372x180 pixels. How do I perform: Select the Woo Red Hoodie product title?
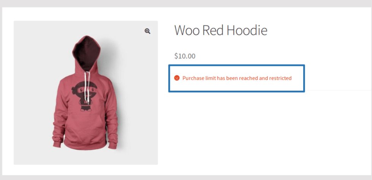click(221, 30)
